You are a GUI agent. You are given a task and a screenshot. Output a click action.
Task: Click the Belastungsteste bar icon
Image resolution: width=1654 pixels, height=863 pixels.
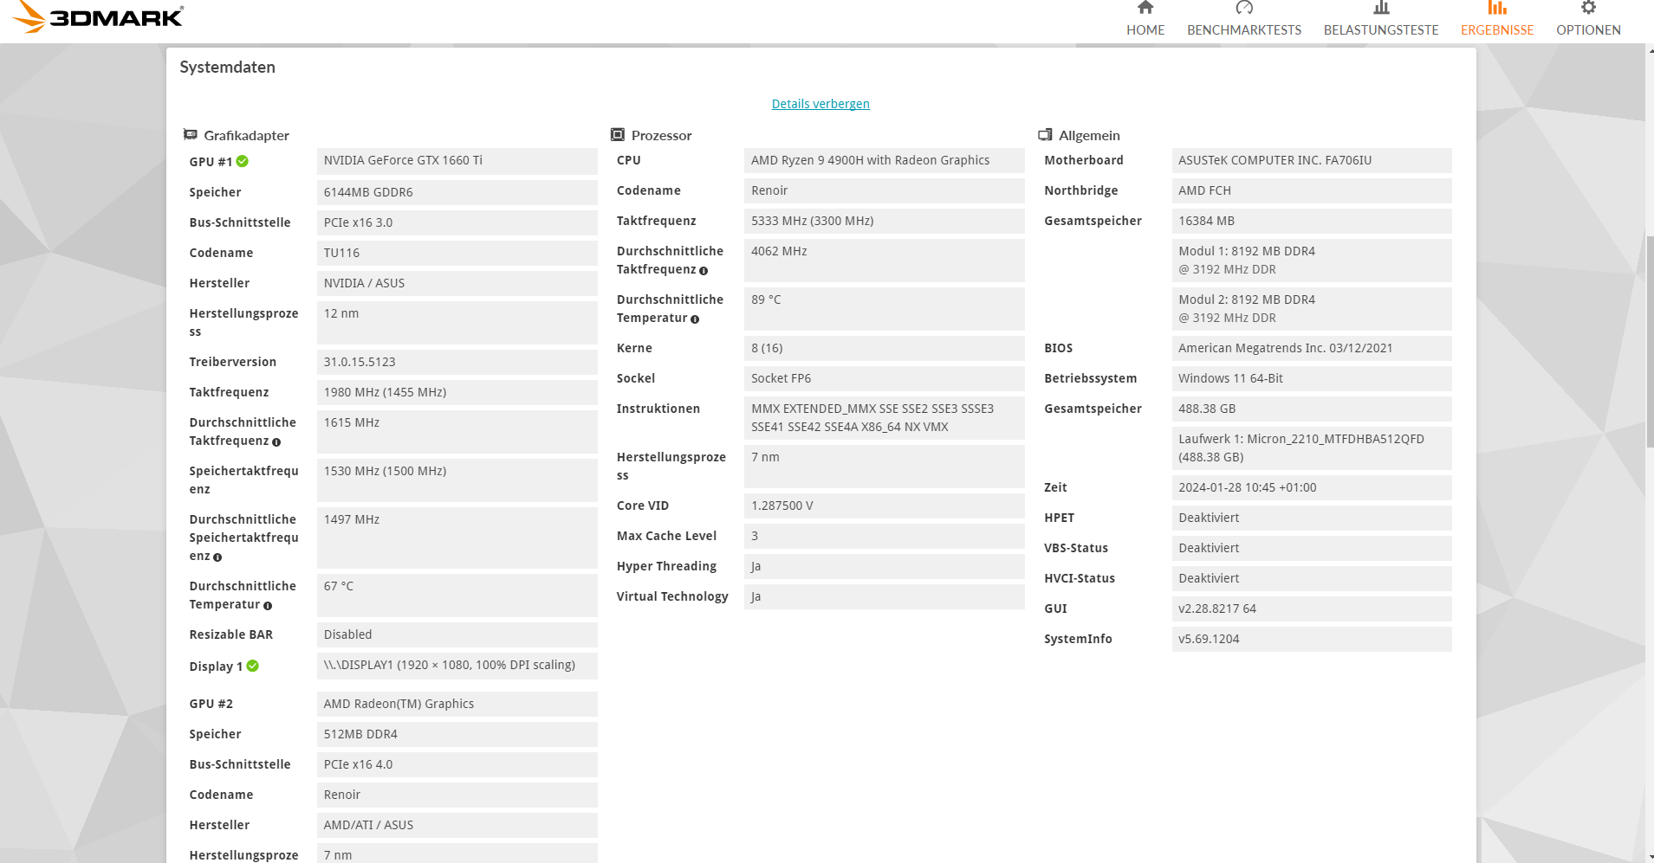coord(1381,8)
